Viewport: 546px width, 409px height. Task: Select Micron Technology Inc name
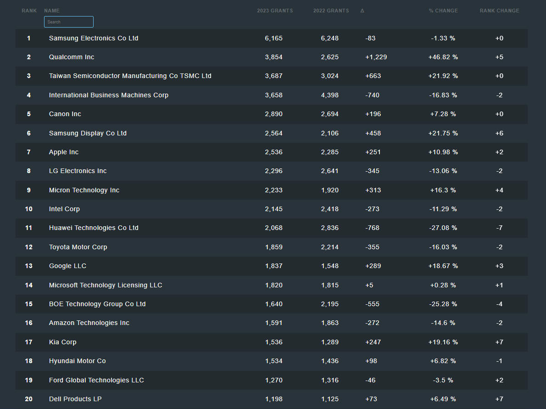click(x=84, y=190)
